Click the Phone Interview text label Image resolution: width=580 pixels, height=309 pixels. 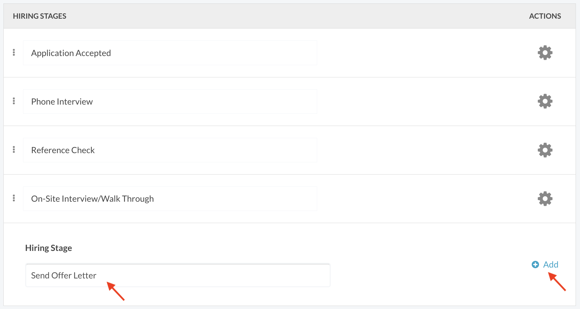click(62, 102)
